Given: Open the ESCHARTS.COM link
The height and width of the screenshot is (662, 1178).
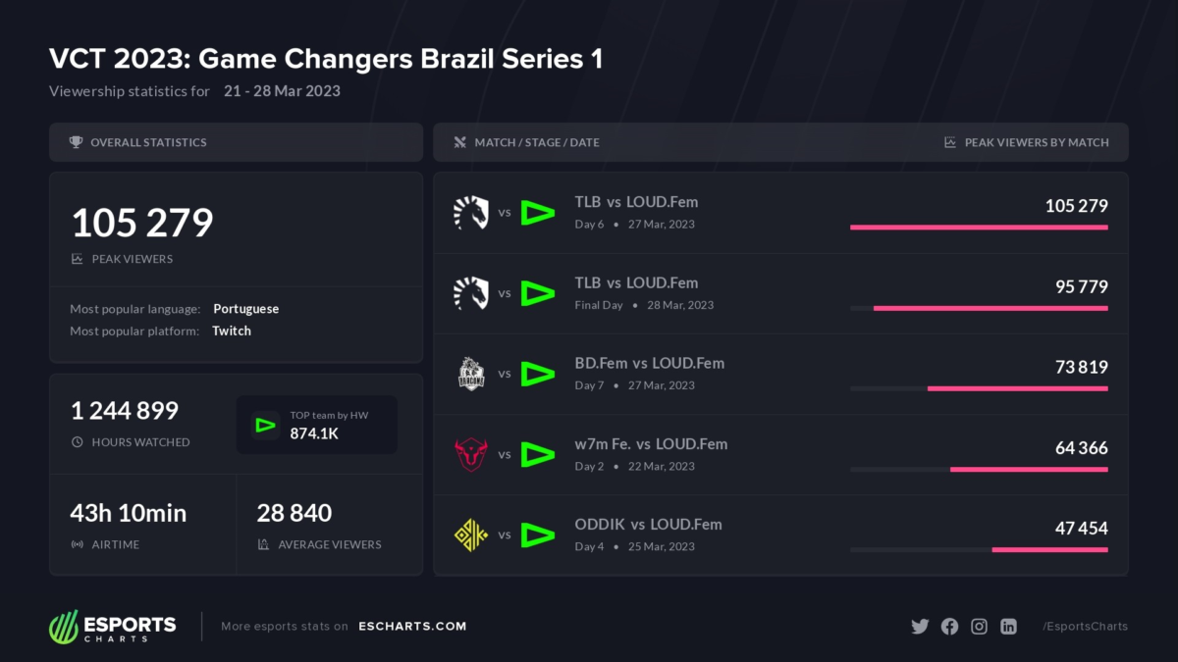Looking at the screenshot, I should [412, 627].
